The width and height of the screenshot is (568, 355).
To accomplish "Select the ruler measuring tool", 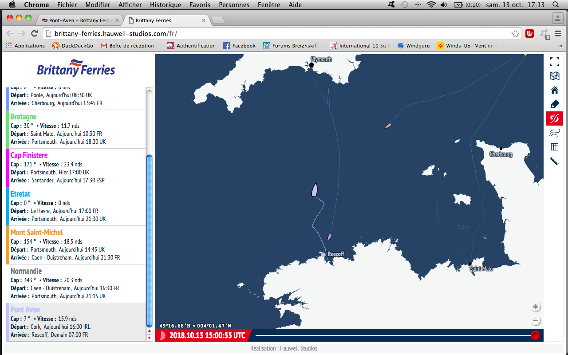I will pyautogui.click(x=554, y=161).
